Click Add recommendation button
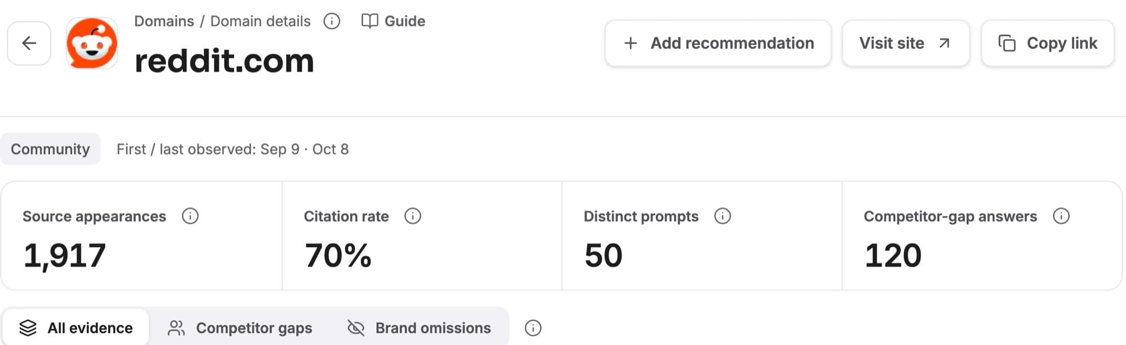1126x345 pixels. pyautogui.click(x=718, y=43)
